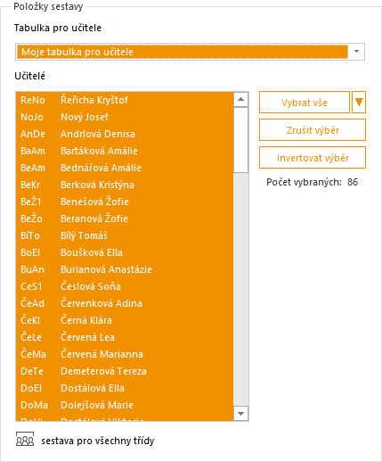382x462 pixels.
Task: Click the teacher list scrollbar thumb
Action: click(240, 140)
